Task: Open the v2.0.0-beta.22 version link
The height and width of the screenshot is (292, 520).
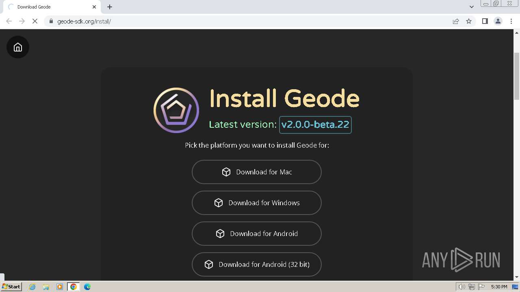Action: (315, 125)
